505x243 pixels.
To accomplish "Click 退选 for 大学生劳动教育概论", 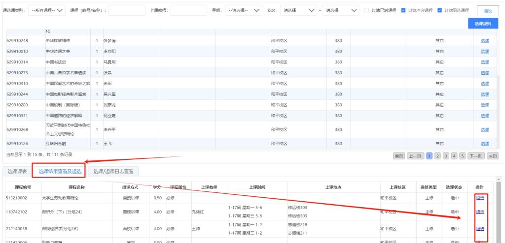I will (480, 198).
